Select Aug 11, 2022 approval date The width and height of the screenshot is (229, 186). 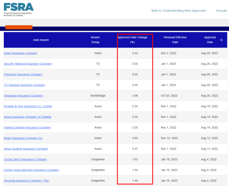tap(209, 149)
